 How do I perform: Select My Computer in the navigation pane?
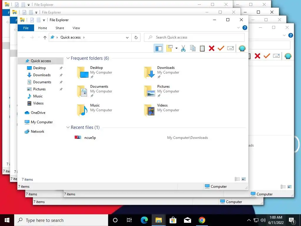(42, 122)
